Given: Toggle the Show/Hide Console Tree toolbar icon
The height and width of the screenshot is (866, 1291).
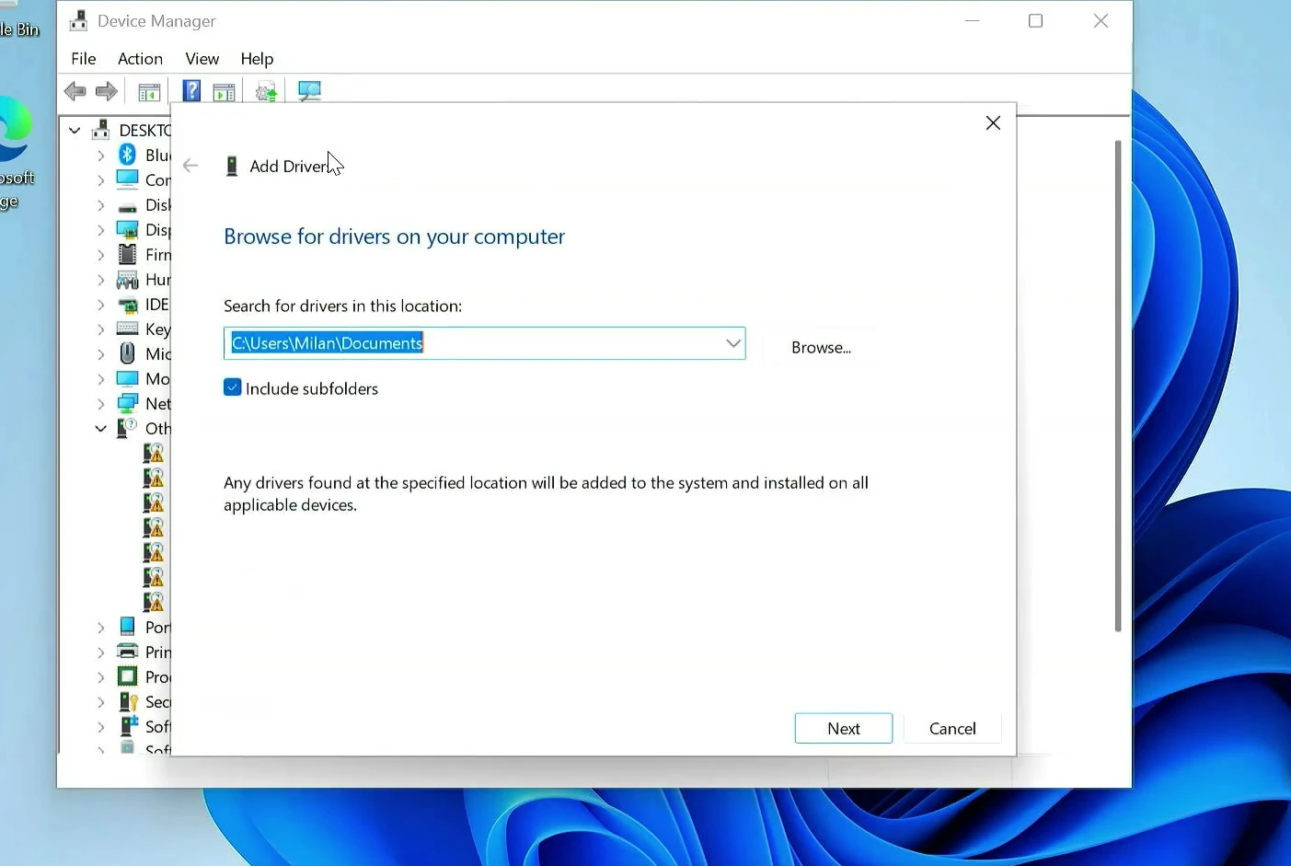Looking at the screenshot, I should click(149, 92).
